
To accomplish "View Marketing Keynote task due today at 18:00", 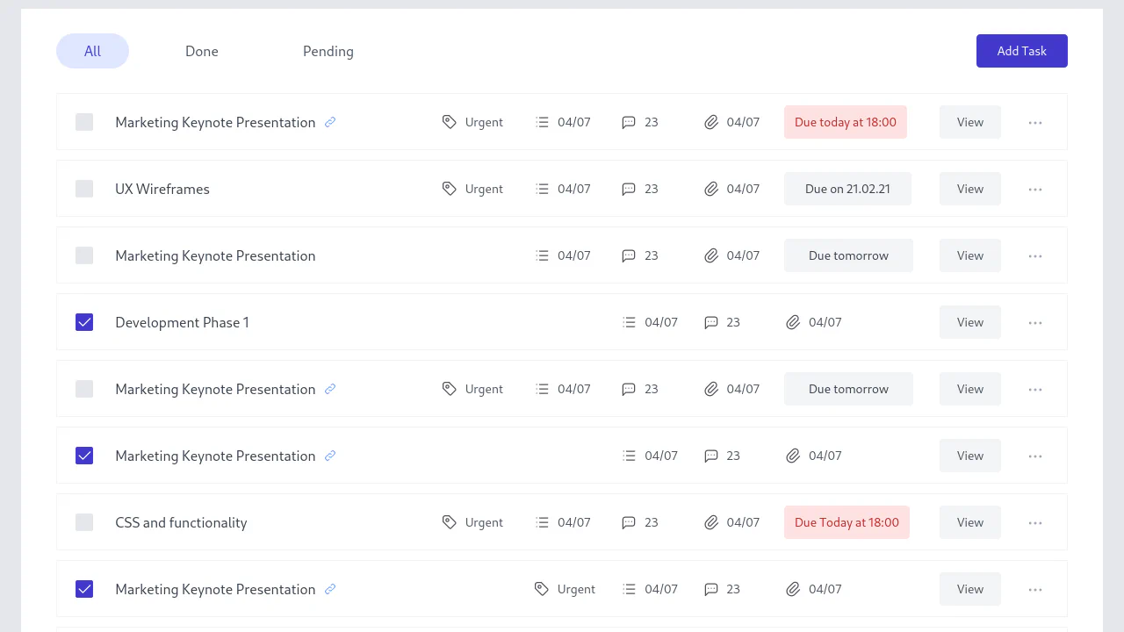I will tap(970, 122).
